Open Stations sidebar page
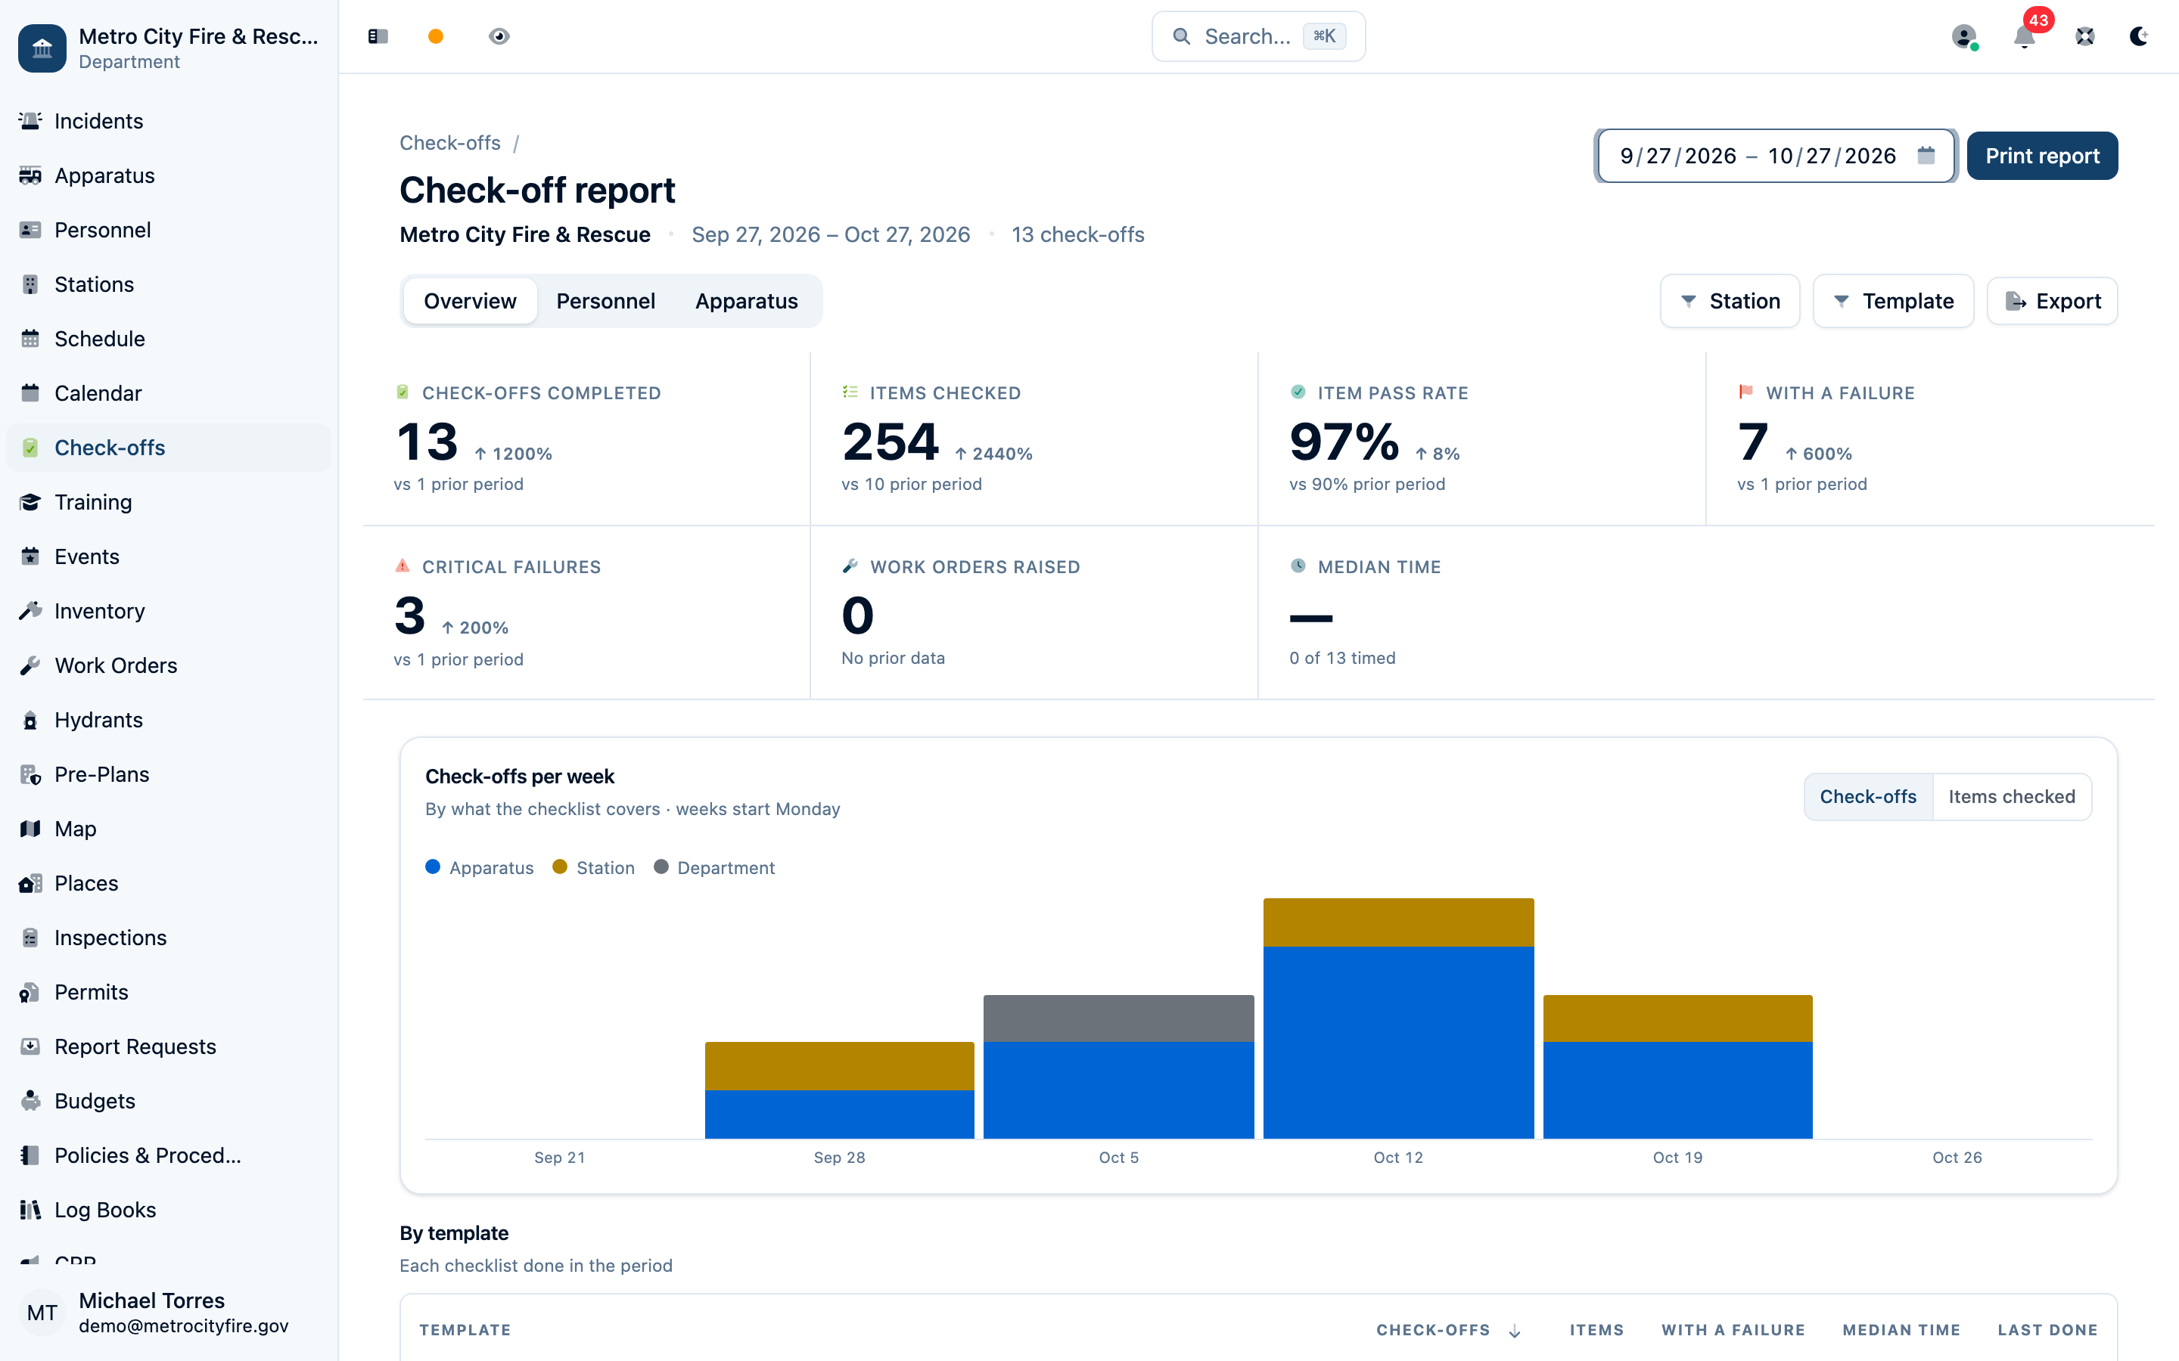The height and width of the screenshot is (1361, 2179). (x=169, y=284)
